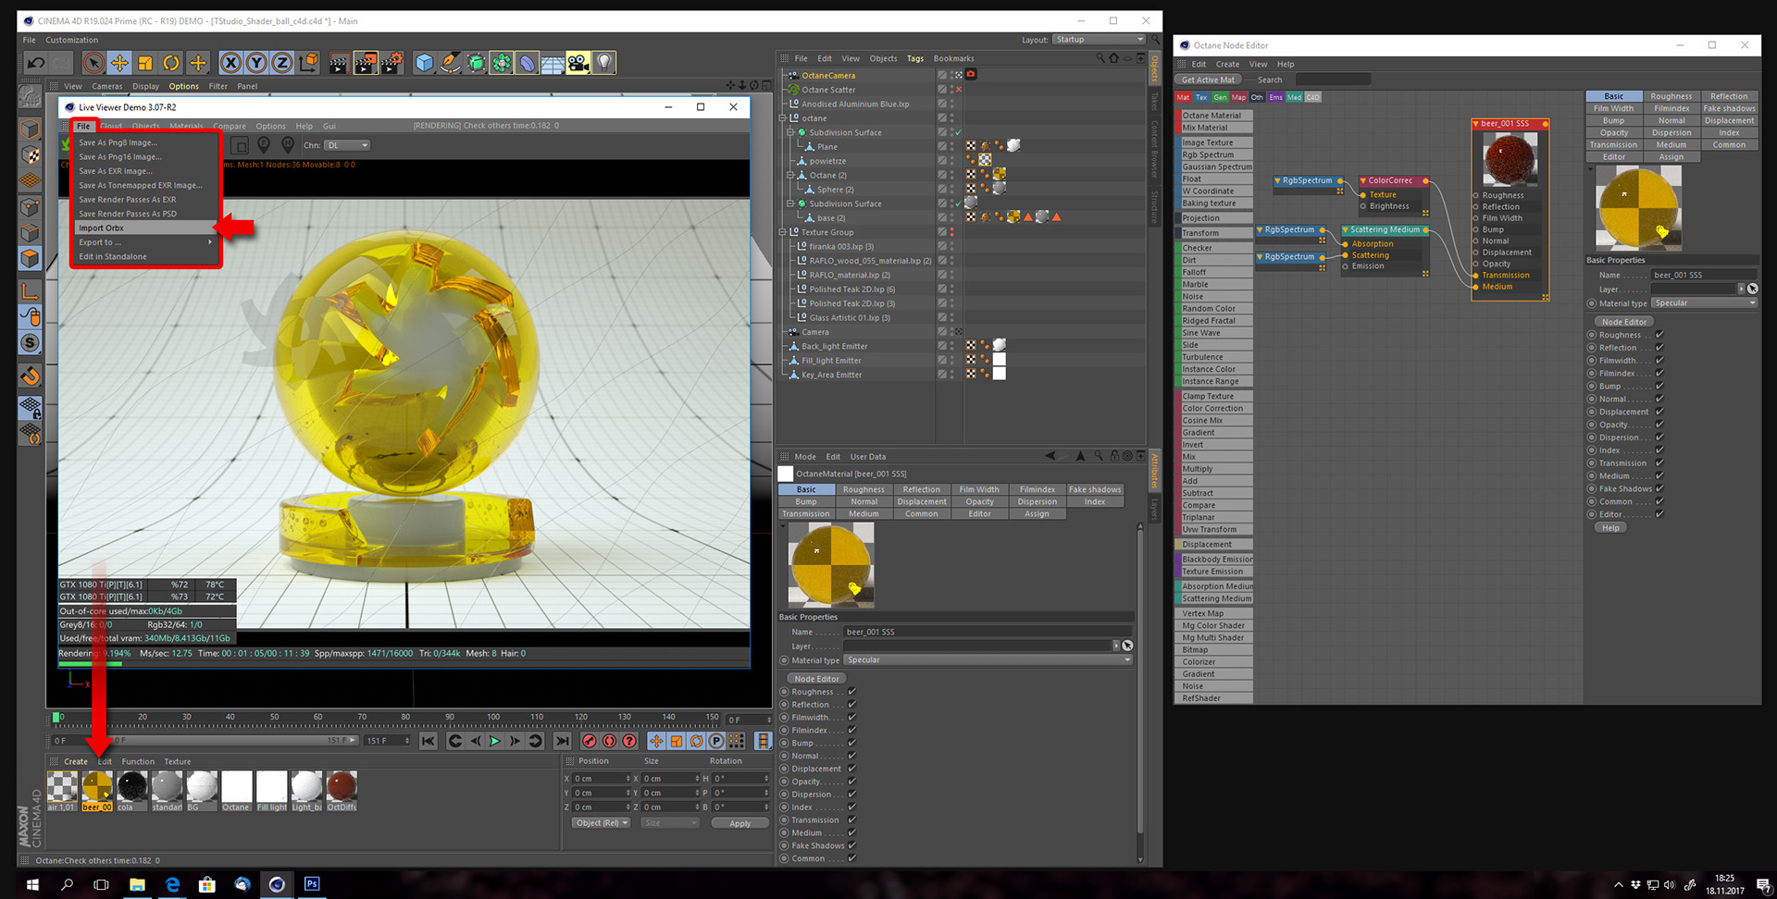The width and height of the screenshot is (1777, 899).
Task: Toggle the Parameter keyframe P icon
Action: [715, 741]
